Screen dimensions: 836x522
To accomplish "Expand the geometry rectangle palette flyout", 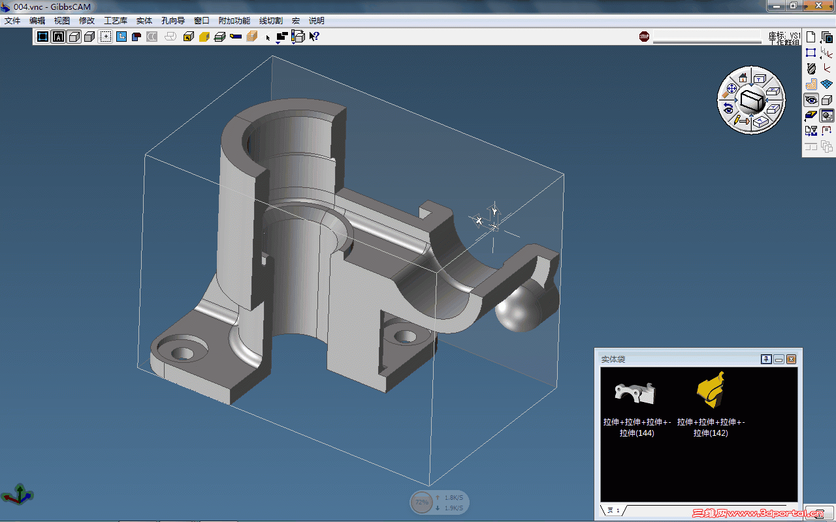I will [811, 53].
